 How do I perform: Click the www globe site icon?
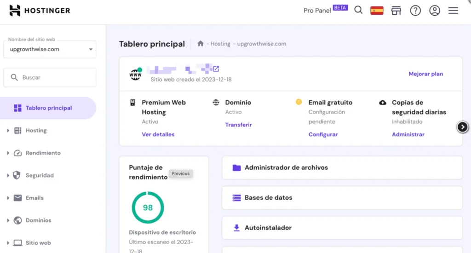click(x=136, y=74)
